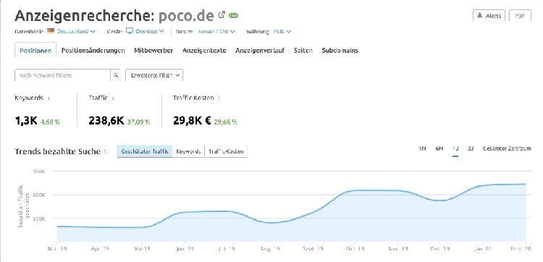
Task: Select the Gesamter Zeitraum range
Action: (x=507, y=148)
